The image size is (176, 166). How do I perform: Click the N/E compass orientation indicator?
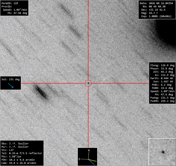(88, 157)
